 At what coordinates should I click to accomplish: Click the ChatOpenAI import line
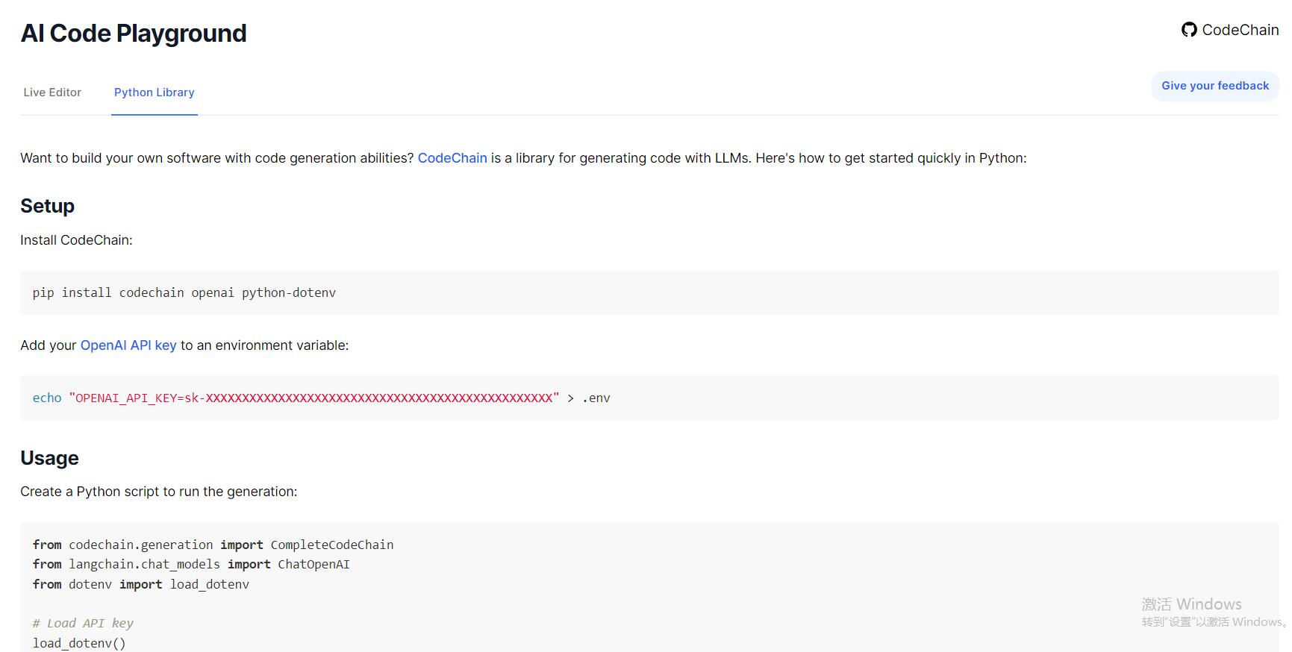point(191,565)
